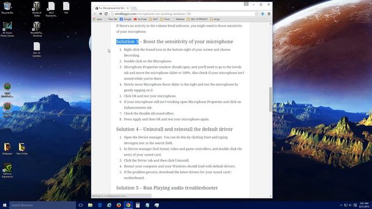Open a new Chrome tab
This screenshot has width=372, height=209.
(x=134, y=8)
